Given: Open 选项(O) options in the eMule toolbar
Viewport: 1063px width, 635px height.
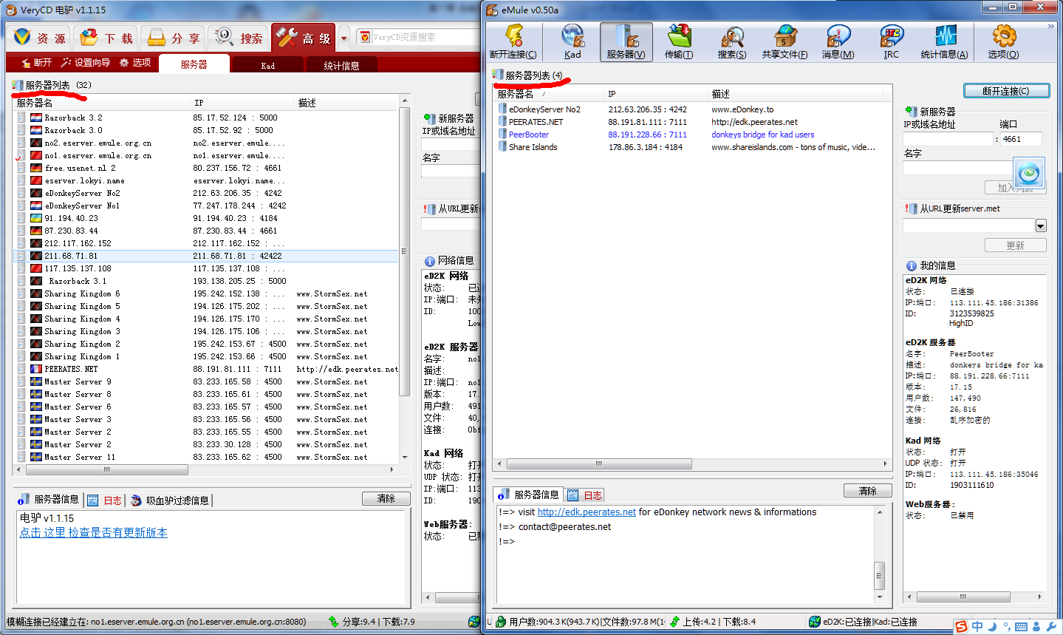Looking at the screenshot, I should pos(1003,41).
